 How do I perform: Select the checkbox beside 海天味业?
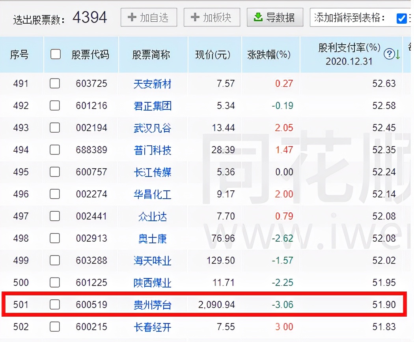[54, 261]
